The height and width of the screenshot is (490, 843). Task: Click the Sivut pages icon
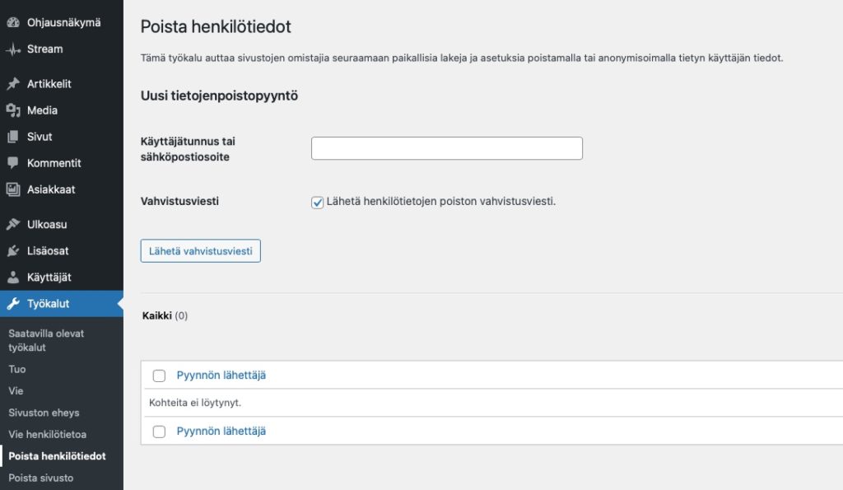[x=13, y=137]
